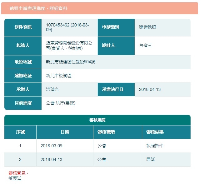Click the value 建造執照
Screen dimensions: 204x184
coord(147,27)
